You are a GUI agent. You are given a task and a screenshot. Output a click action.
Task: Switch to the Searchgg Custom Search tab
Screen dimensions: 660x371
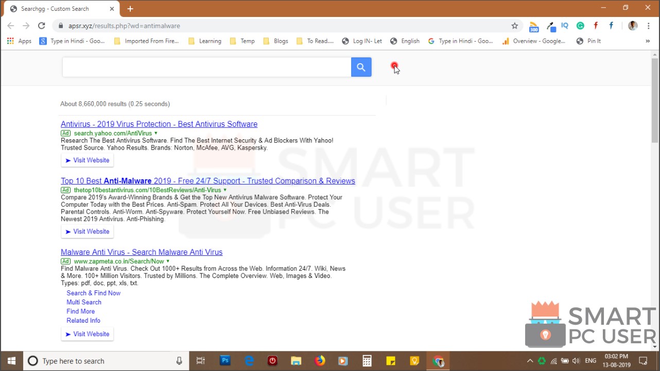pos(57,8)
